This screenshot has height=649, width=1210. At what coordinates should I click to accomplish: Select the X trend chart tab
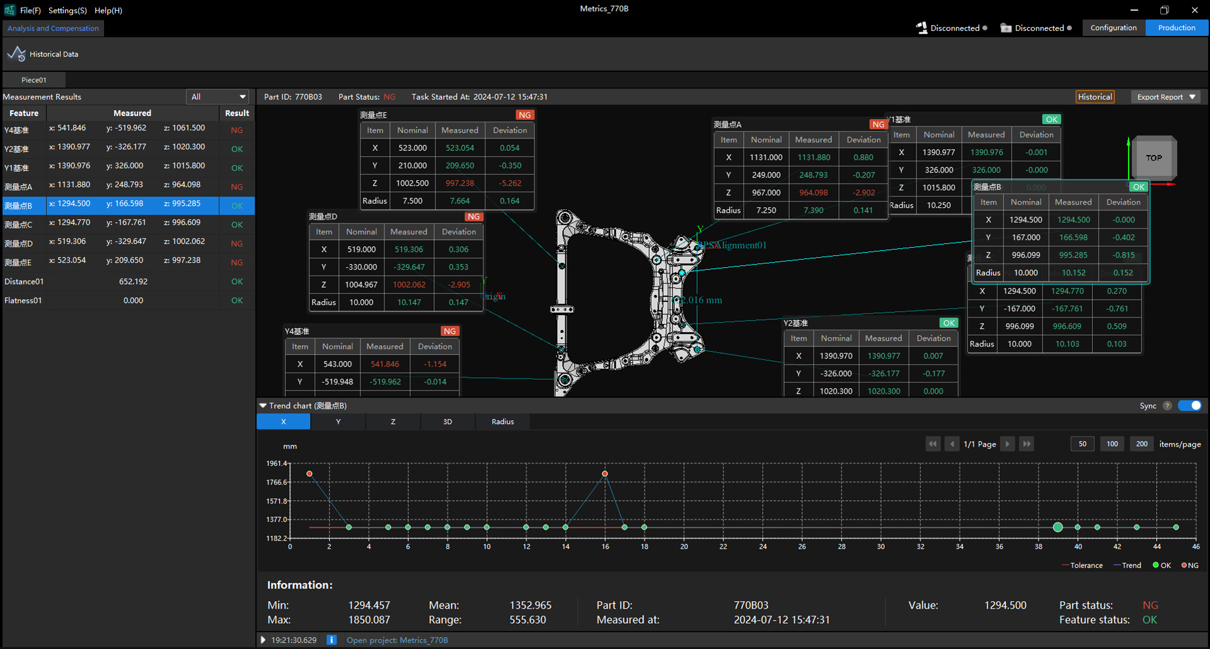[283, 422]
